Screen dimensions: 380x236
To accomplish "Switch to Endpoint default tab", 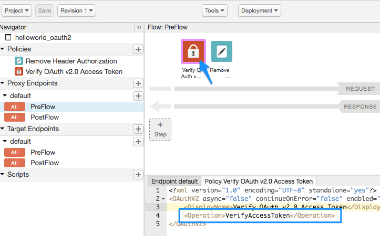I will tap(174, 181).
